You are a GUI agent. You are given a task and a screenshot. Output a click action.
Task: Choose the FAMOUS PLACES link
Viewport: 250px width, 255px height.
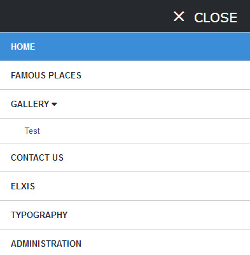click(46, 75)
